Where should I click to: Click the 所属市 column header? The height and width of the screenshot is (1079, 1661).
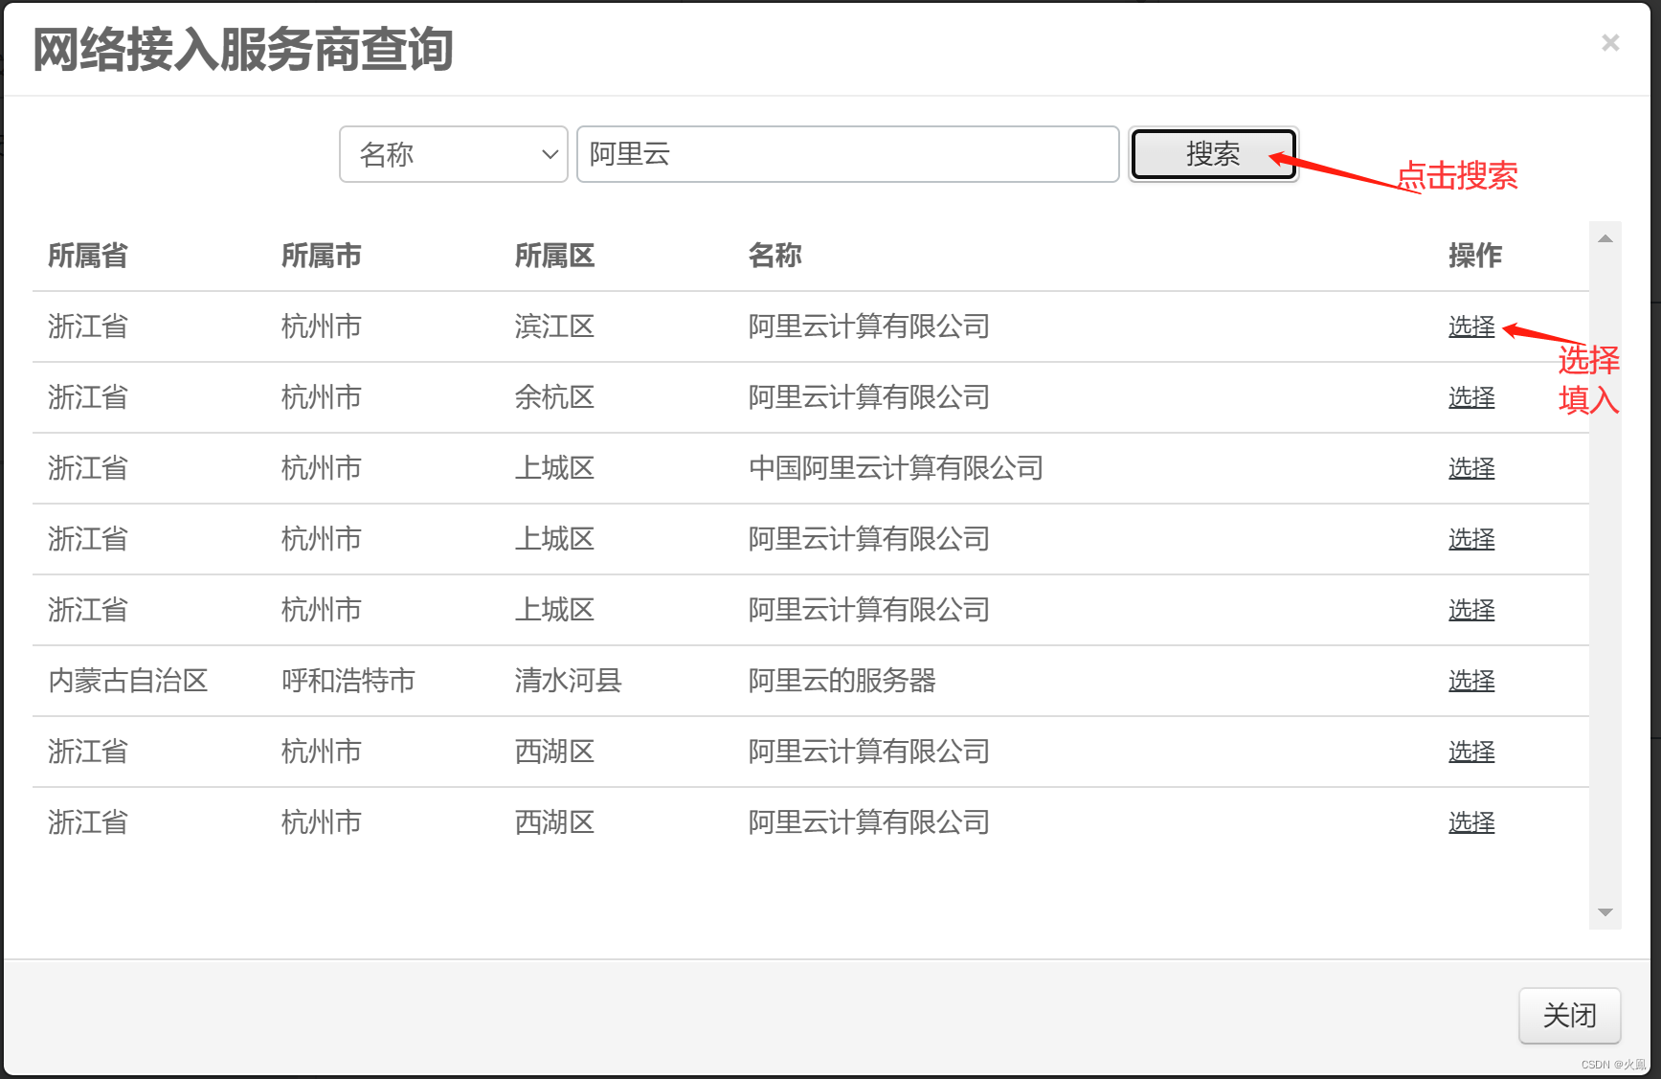[322, 256]
